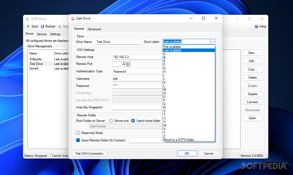Enable the Read-only Mode checkbox

click(x=78, y=133)
